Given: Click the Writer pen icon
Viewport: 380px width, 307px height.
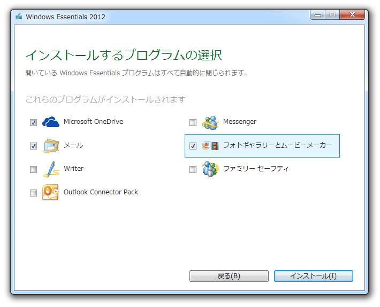Looking at the screenshot, I should click(x=51, y=169).
